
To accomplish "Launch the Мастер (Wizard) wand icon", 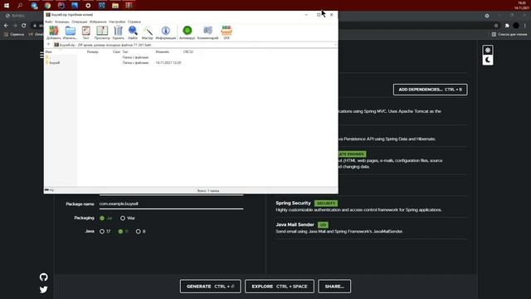I will click(148, 32).
